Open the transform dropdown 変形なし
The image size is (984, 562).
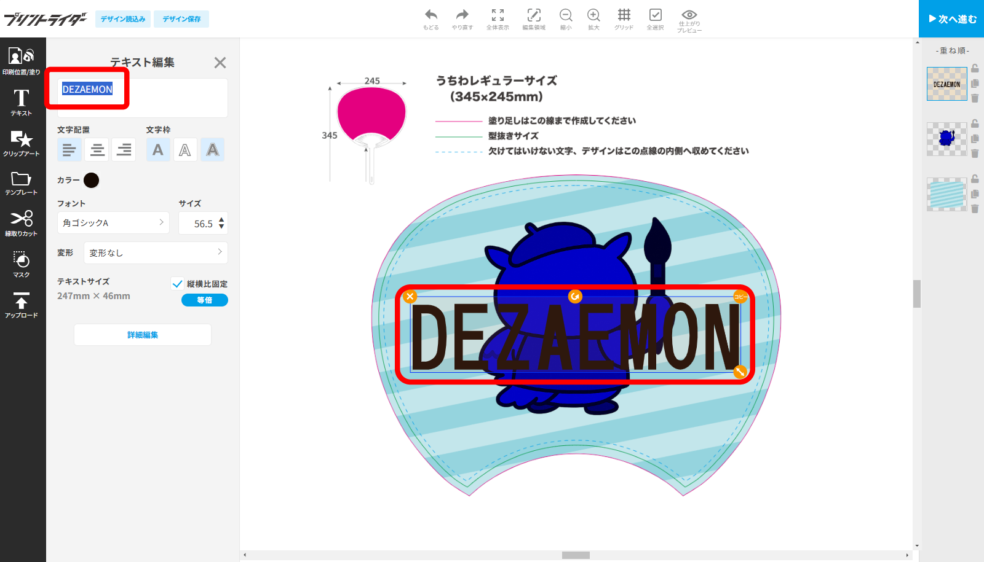(156, 252)
